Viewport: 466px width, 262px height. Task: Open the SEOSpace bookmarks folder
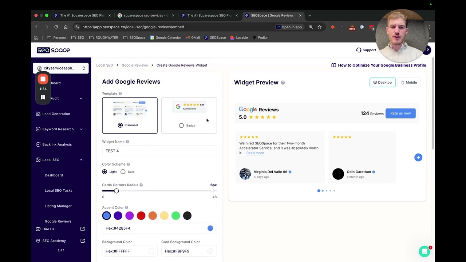[134, 37]
